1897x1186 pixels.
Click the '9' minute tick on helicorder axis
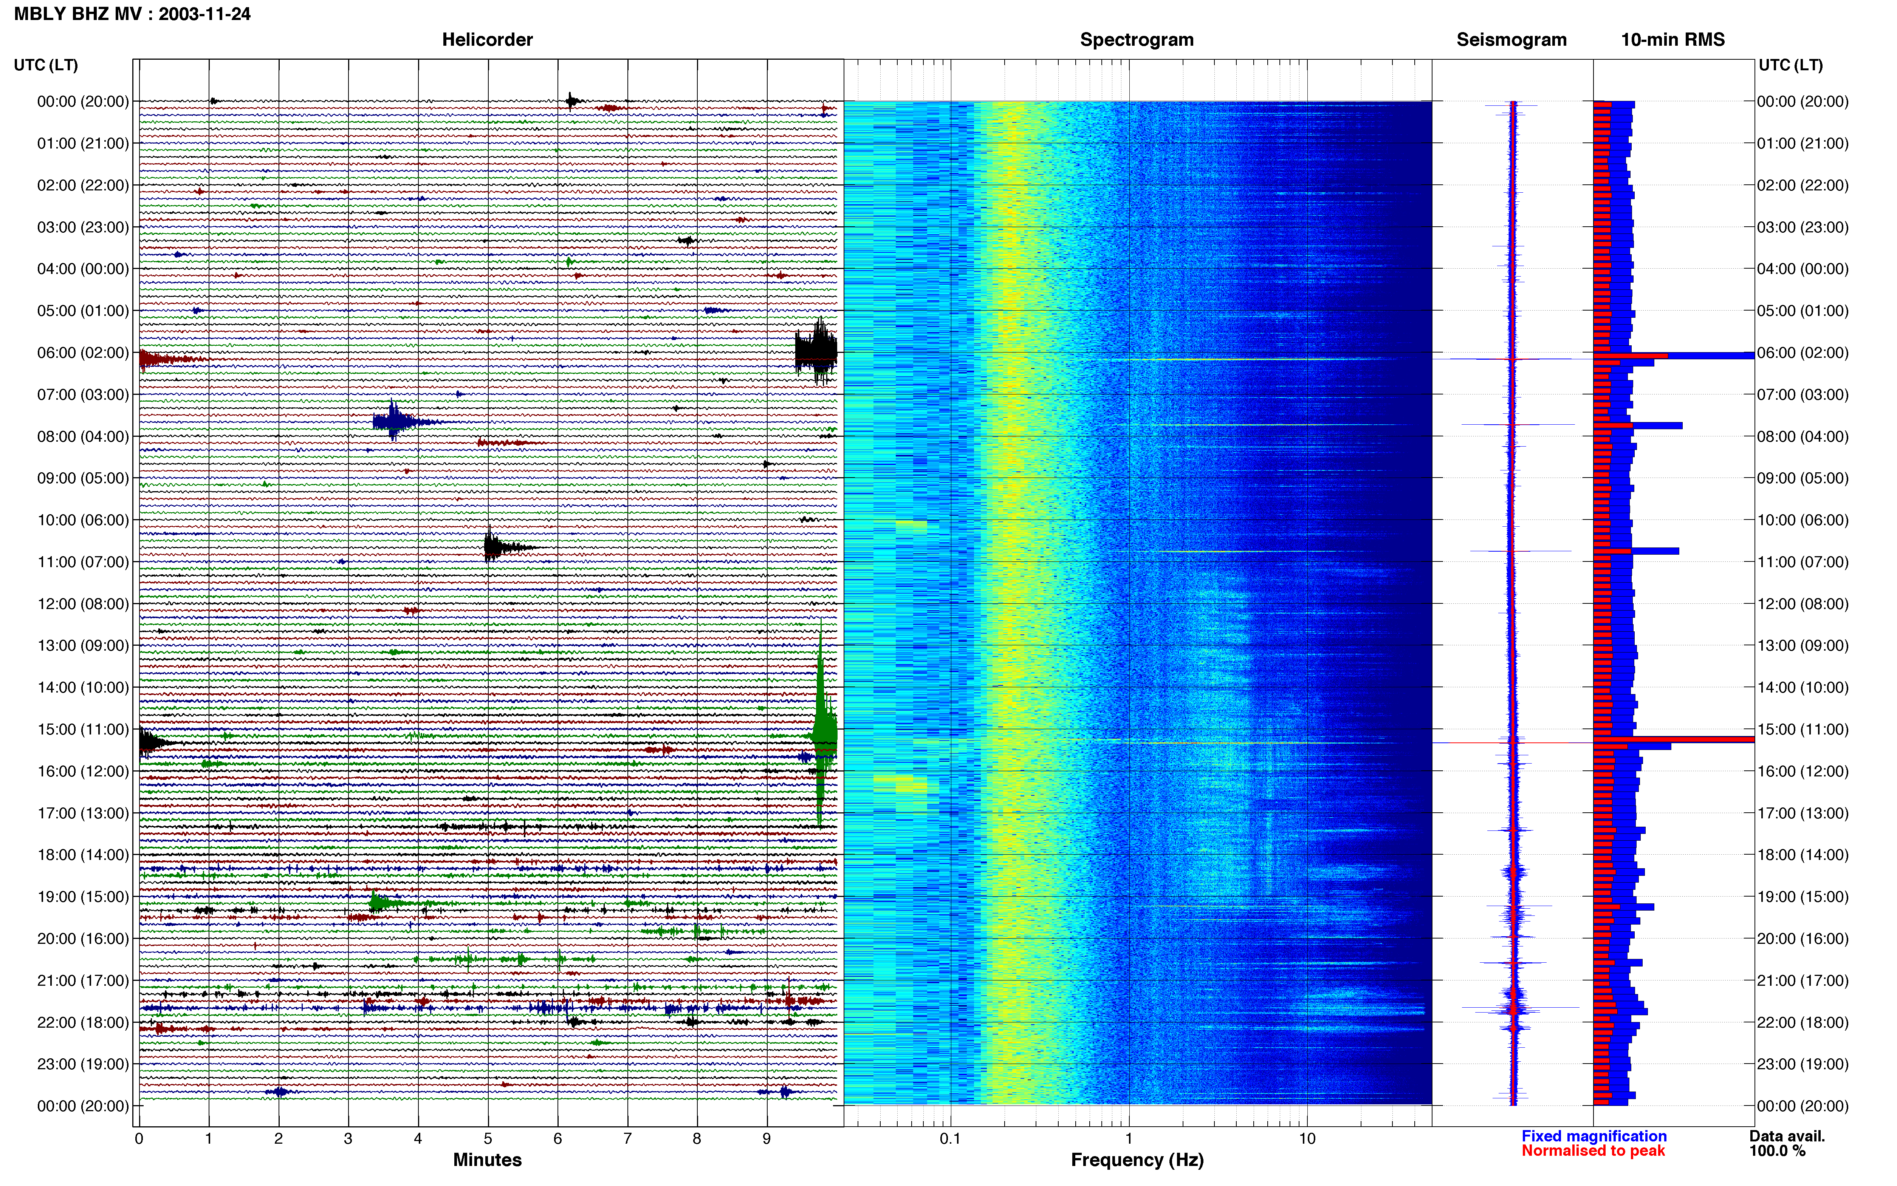tap(767, 1138)
